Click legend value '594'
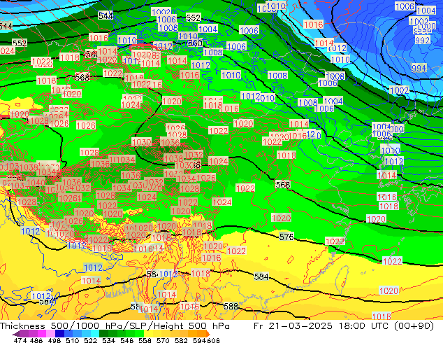Screen dimensions: 443x343 click(199, 340)
